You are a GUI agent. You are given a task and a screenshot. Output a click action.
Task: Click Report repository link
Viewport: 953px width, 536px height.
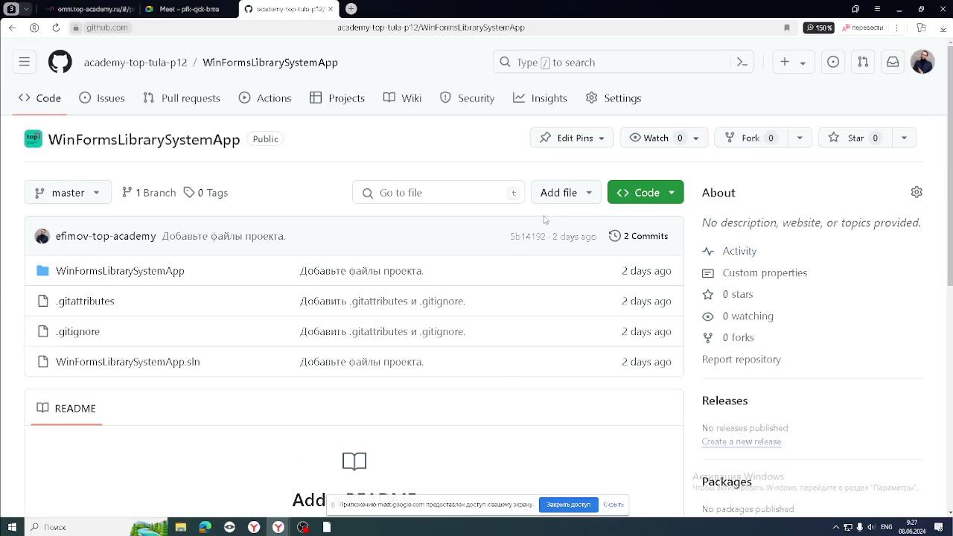tap(742, 360)
